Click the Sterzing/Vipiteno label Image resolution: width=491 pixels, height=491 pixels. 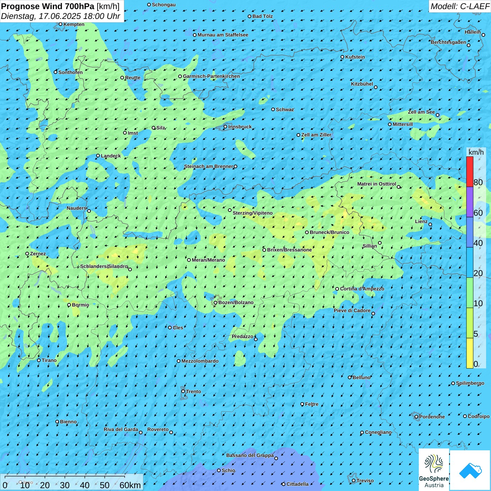coord(253,213)
